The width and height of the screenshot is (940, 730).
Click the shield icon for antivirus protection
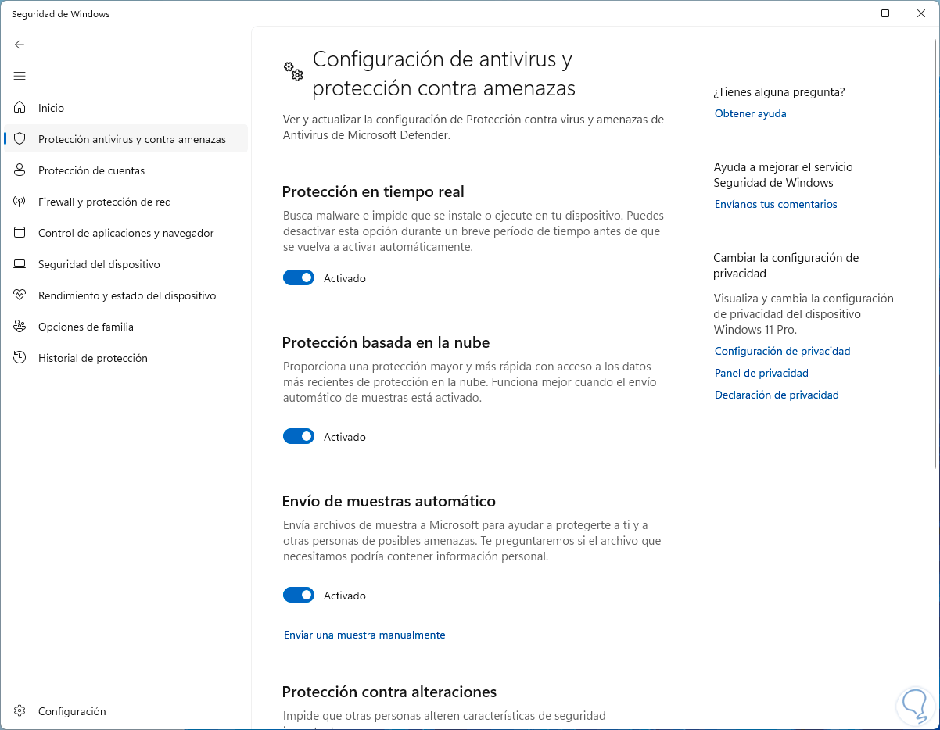coord(20,139)
